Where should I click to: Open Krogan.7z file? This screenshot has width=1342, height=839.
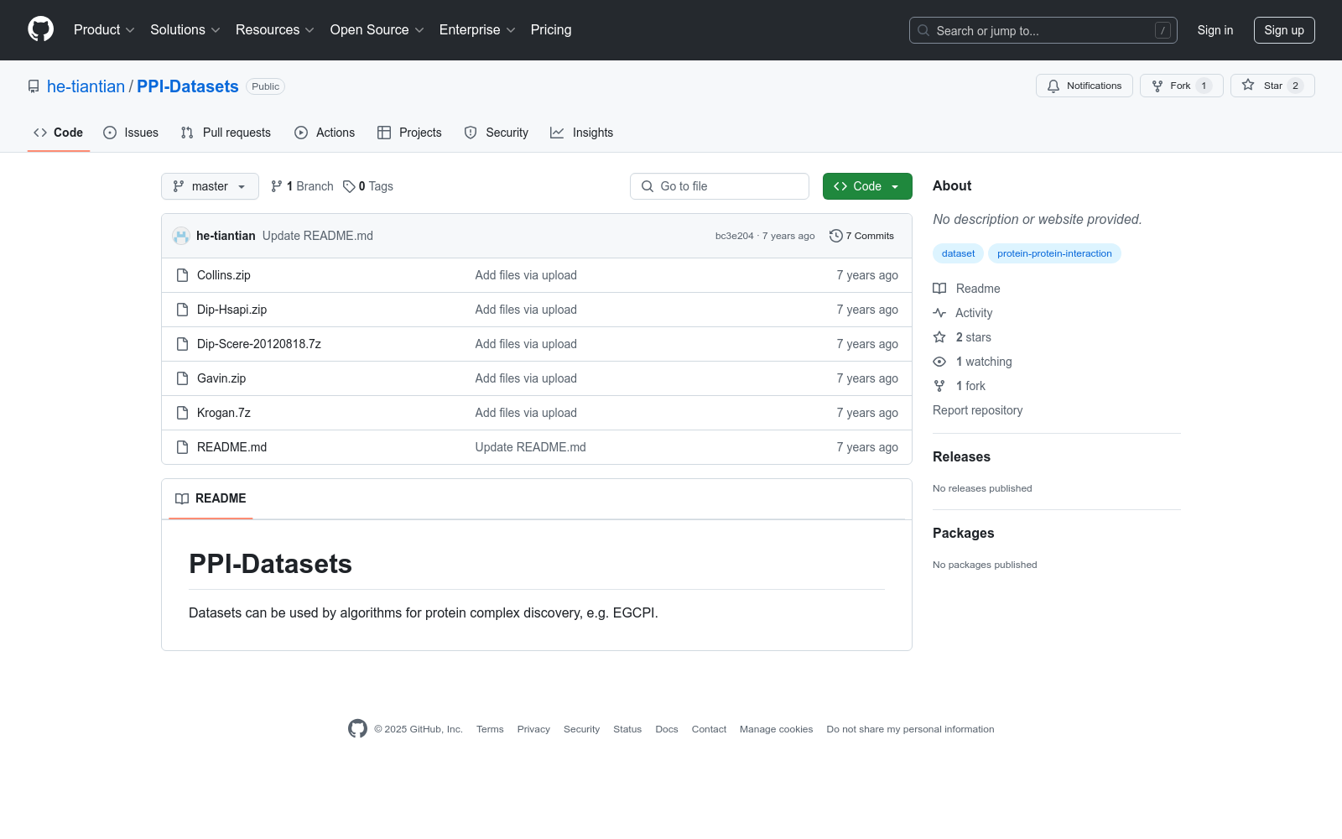tap(224, 413)
